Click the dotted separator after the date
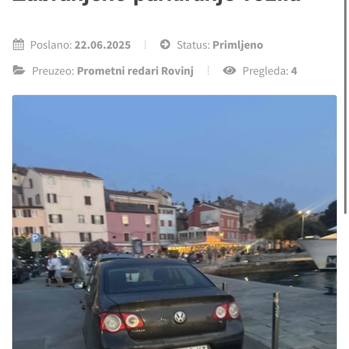The image size is (349, 349). 145,45
